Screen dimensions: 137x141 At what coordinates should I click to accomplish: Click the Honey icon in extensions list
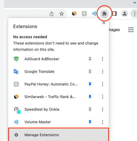[16, 84]
